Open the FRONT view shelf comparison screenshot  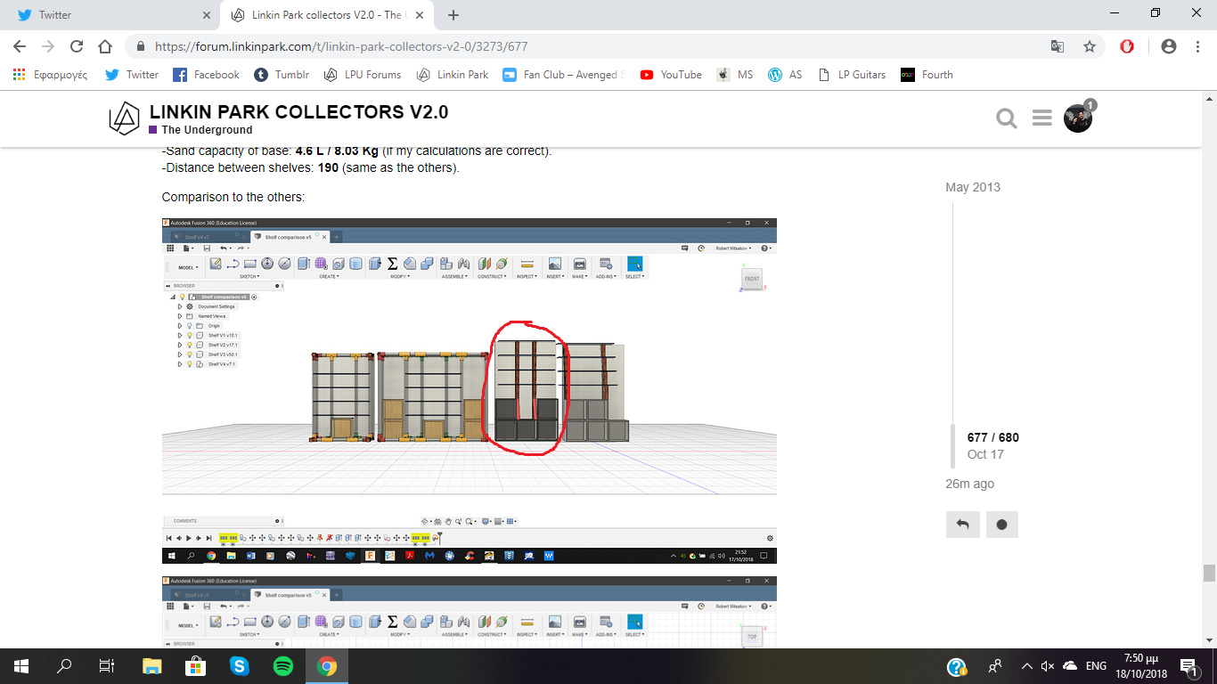tap(470, 391)
